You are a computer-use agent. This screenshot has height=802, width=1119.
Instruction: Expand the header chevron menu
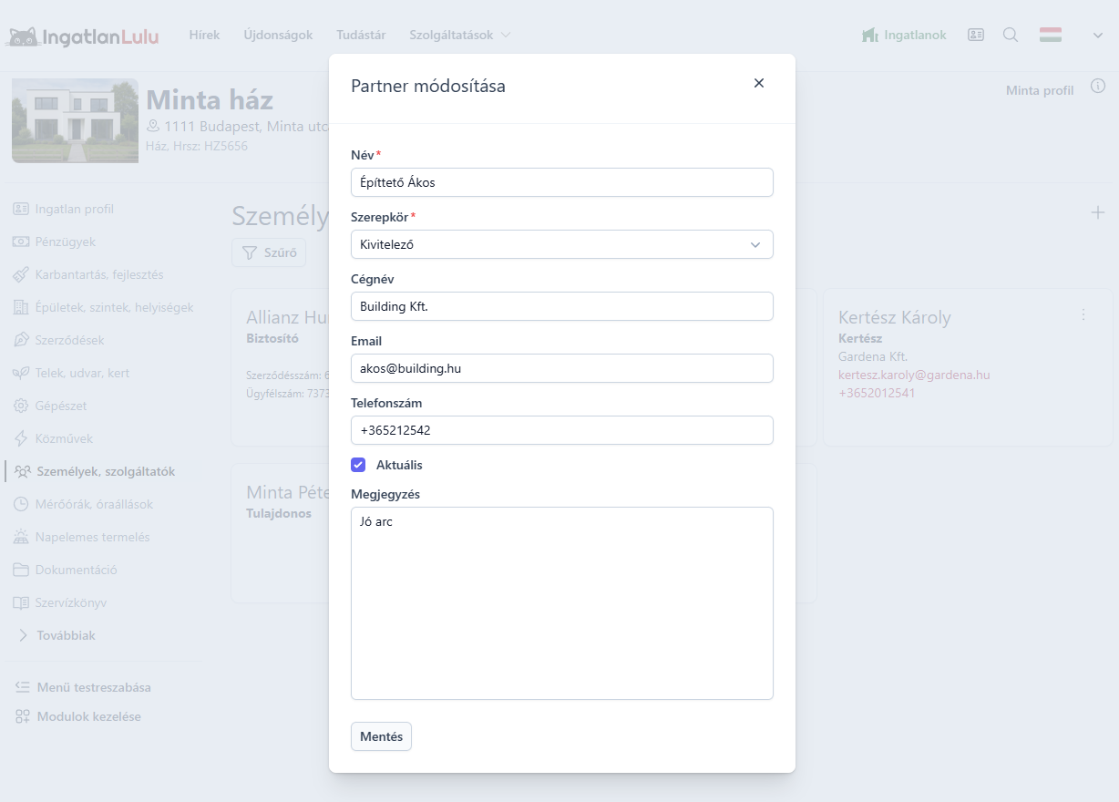coord(1098,35)
